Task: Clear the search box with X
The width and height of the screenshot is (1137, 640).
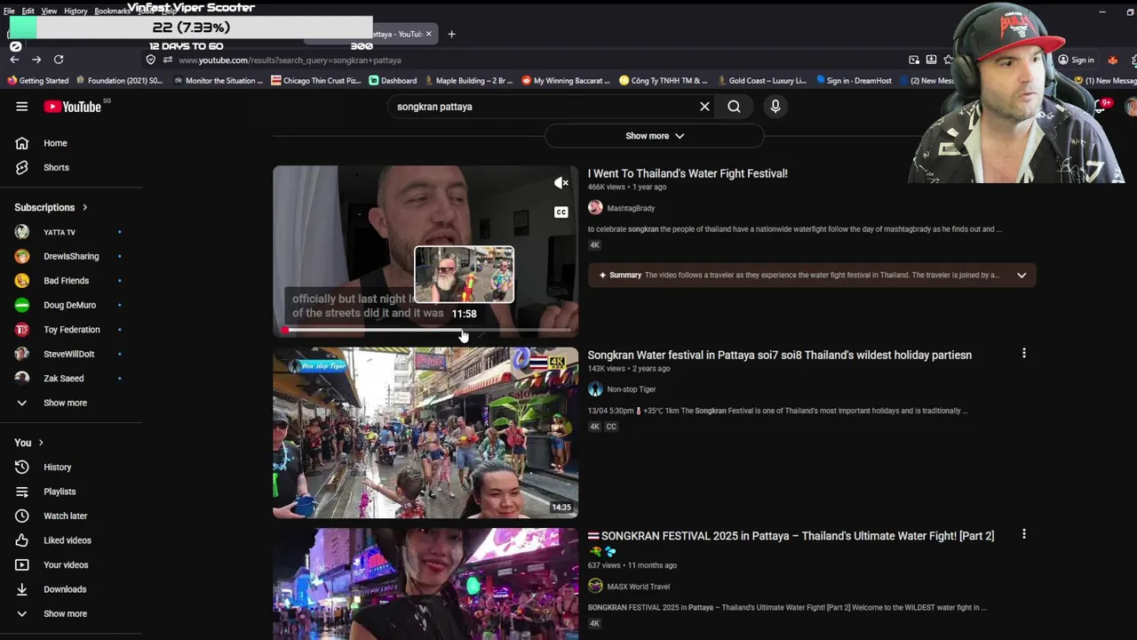Action: (704, 107)
